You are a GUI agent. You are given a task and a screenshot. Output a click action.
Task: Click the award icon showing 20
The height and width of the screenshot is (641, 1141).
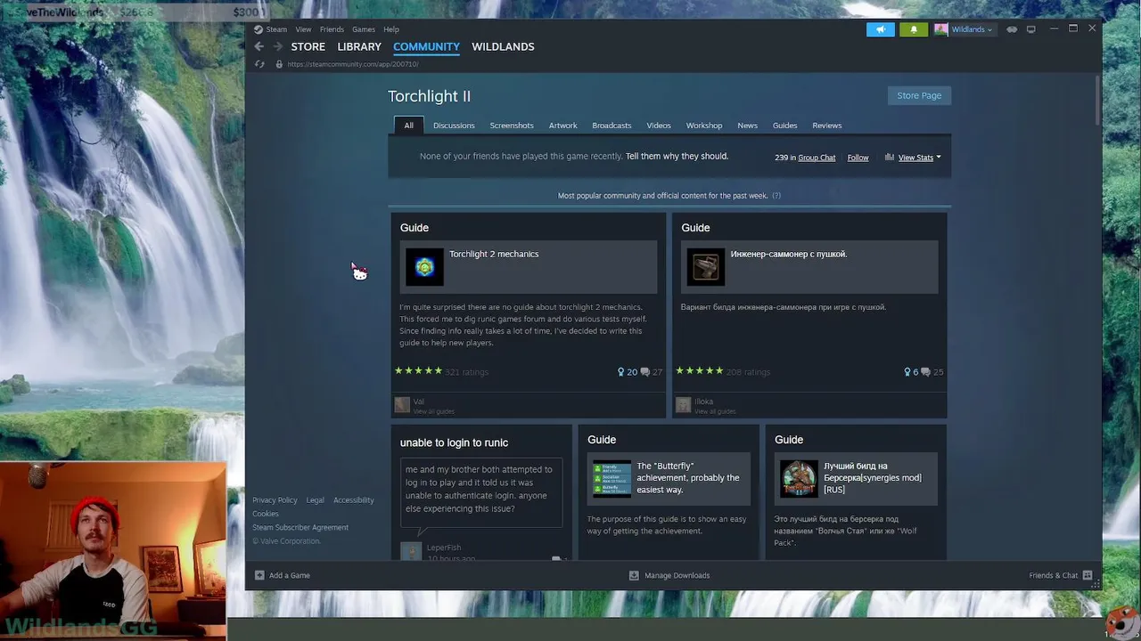point(621,372)
